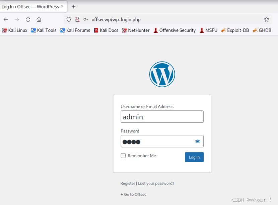Screen dimensions: 278x205
Task: Open the Kali Docs bookmark
Action: (x=106, y=30)
